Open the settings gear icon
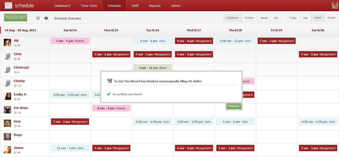Image resolution: width=339 pixels, height=157 pixels. (x=38, y=18)
